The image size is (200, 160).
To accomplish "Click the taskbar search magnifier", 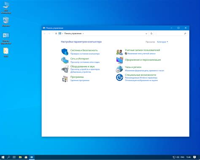I will click(x=8, y=157).
